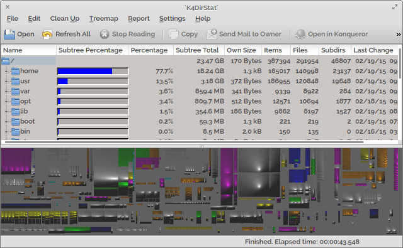Click the Stop Reading icon
Image resolution: width=403 pixels, height=248 pixels.
[x=105, y=35]
